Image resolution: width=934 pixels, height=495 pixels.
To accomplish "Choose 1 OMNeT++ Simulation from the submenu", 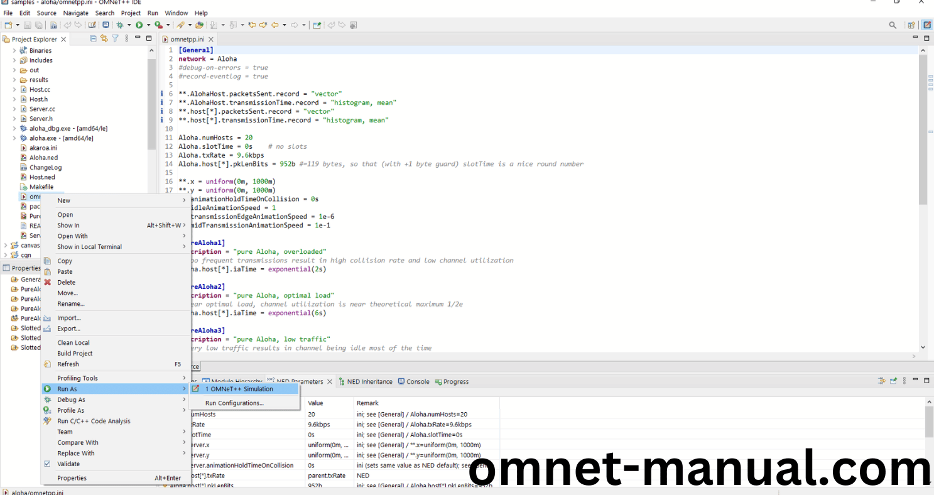I will pos(239,389).
